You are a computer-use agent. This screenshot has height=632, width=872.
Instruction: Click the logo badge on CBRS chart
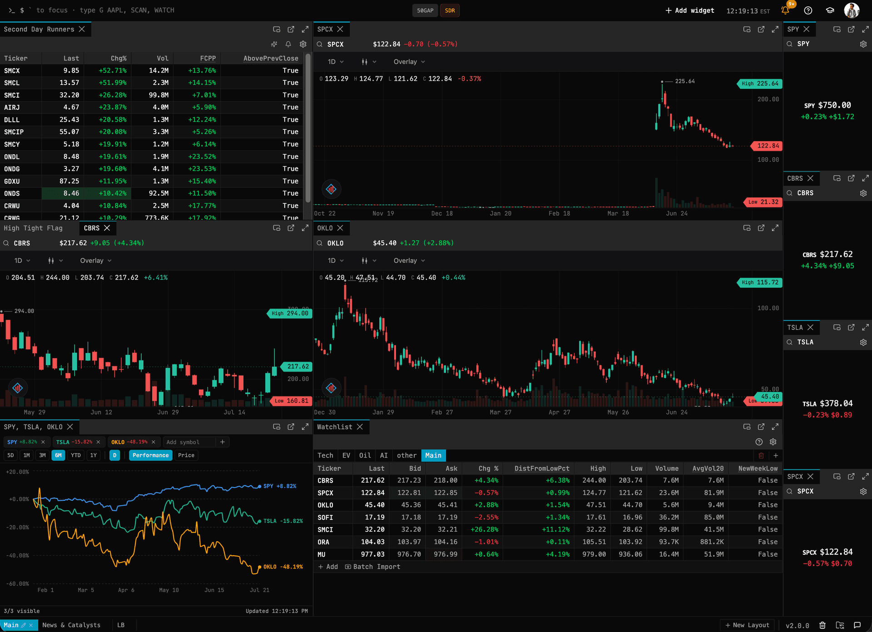[18, 388]
